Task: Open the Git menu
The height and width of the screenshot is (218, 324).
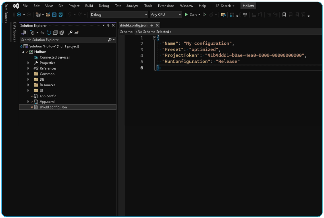Action: (61, 6)
